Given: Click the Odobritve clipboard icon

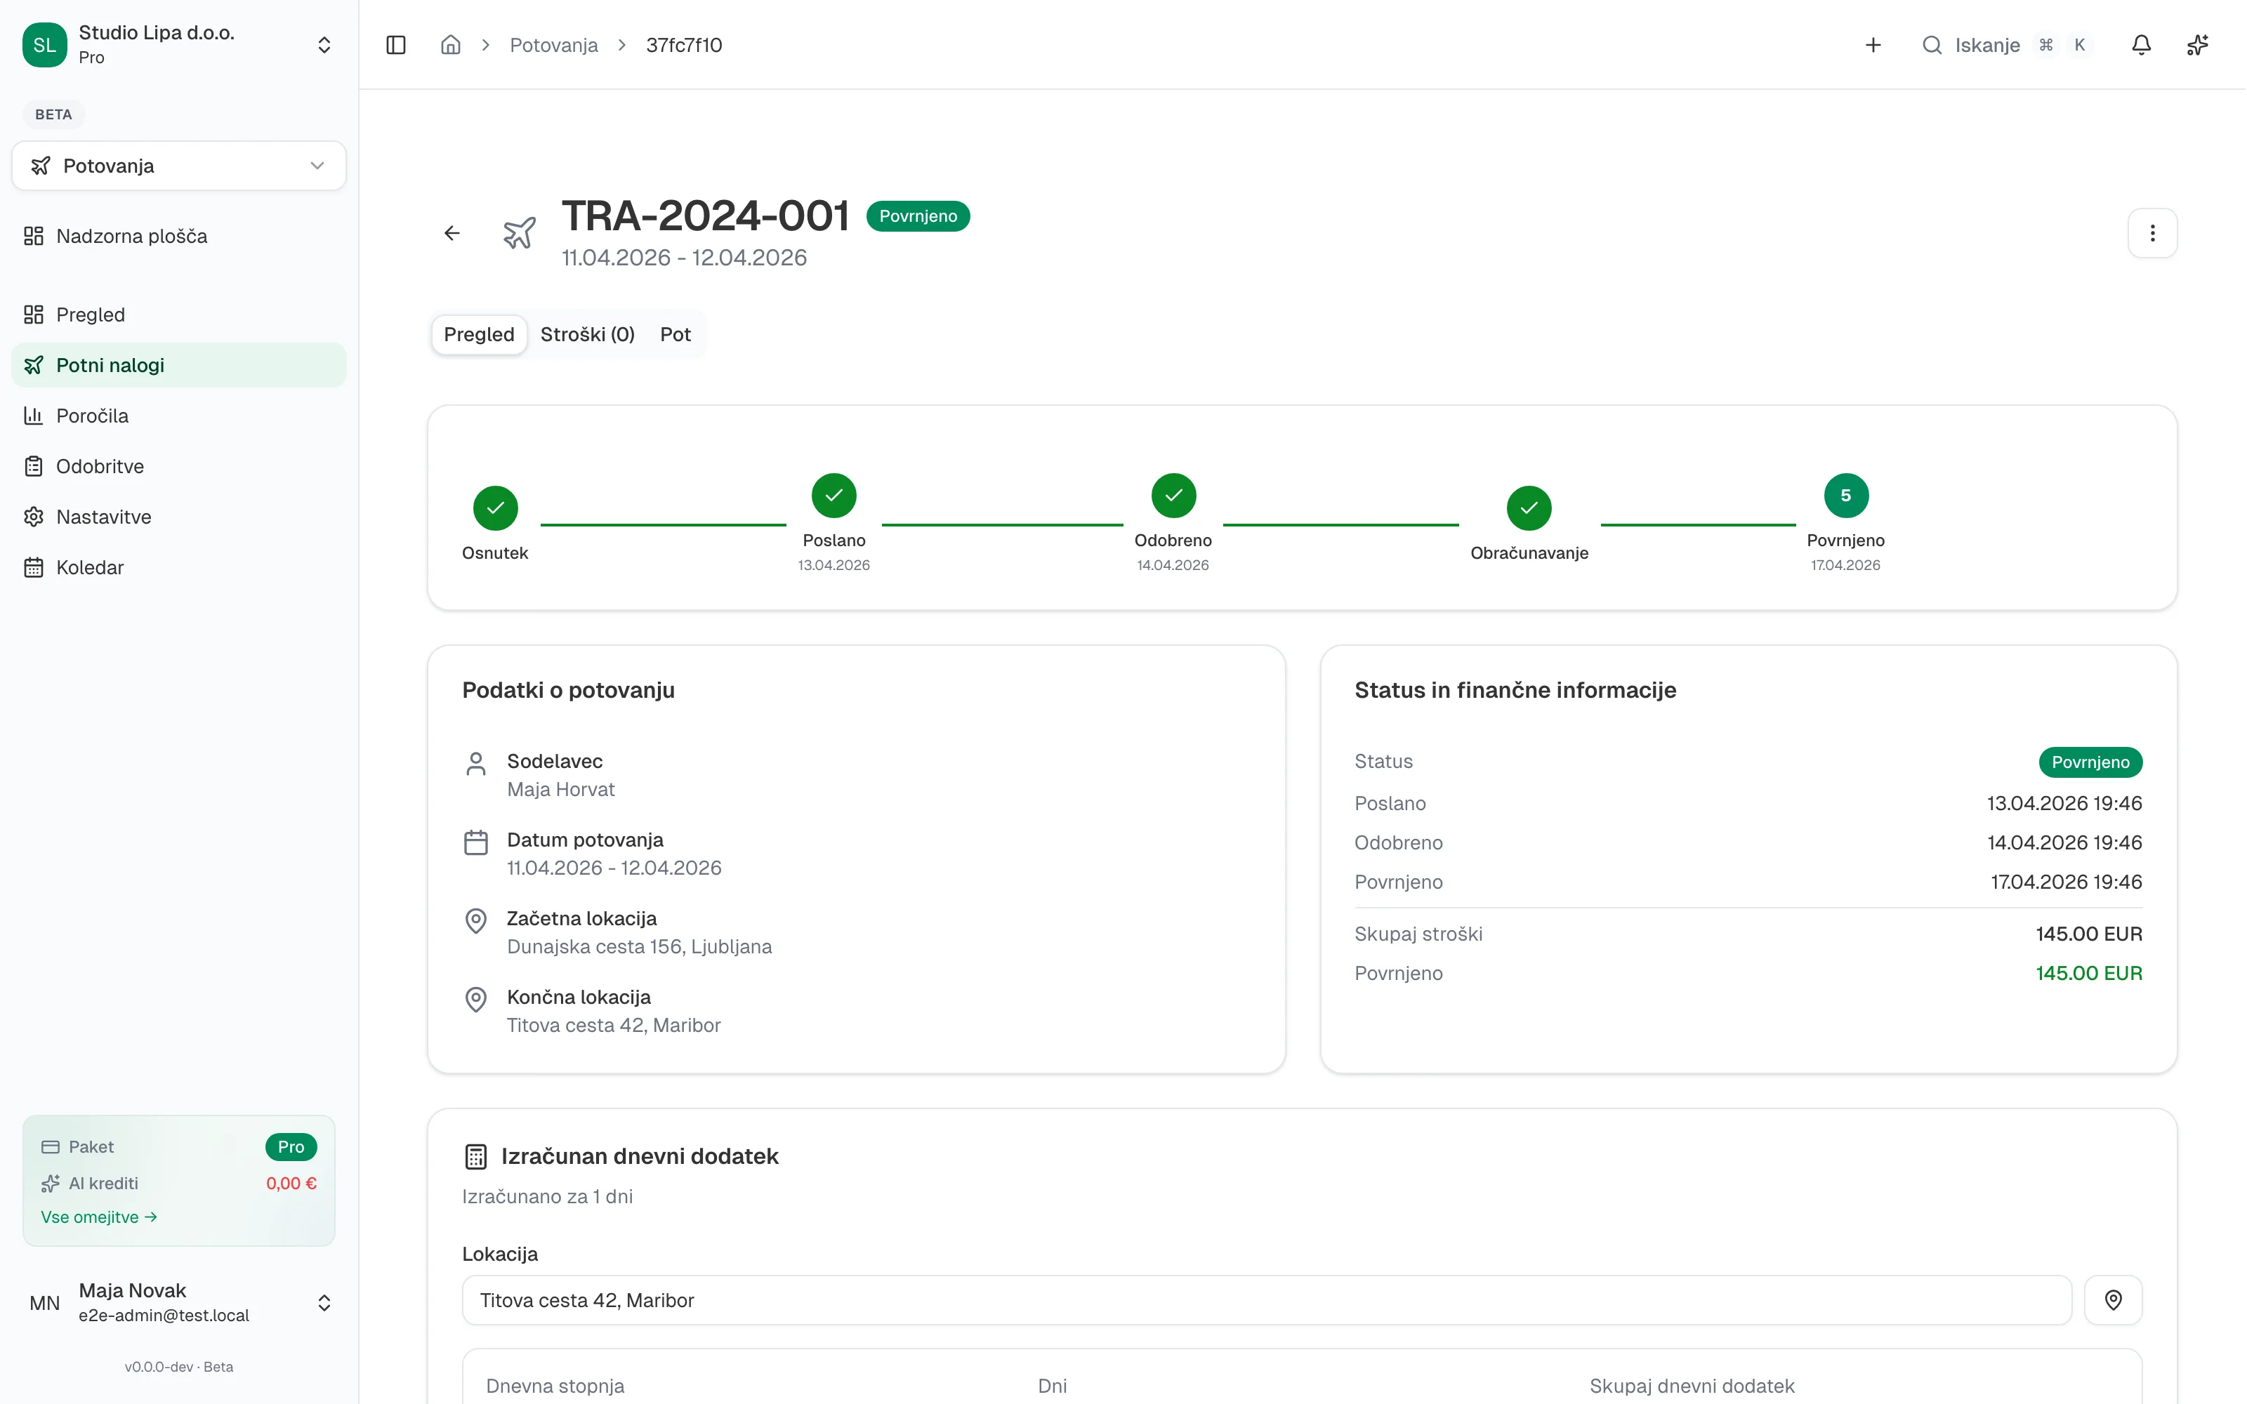Looking at the screenshot, I should 34,466.
